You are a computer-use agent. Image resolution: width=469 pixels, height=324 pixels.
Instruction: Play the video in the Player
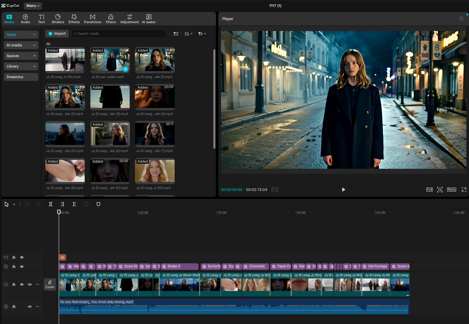tap(343, 190)
